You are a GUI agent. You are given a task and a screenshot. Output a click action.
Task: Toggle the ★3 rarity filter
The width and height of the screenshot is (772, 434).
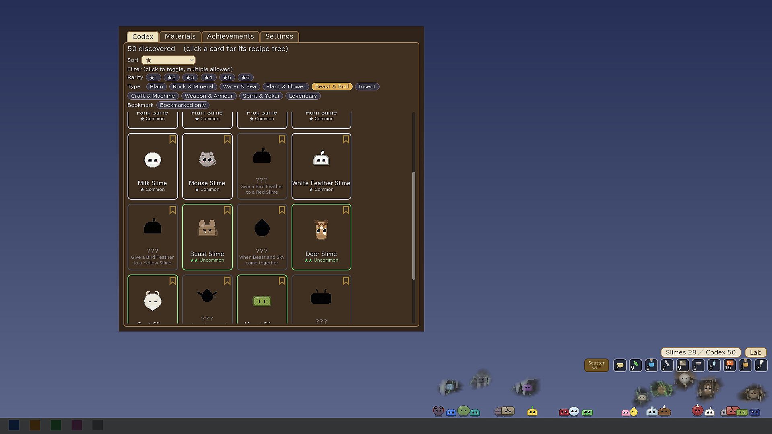point(190,78)
